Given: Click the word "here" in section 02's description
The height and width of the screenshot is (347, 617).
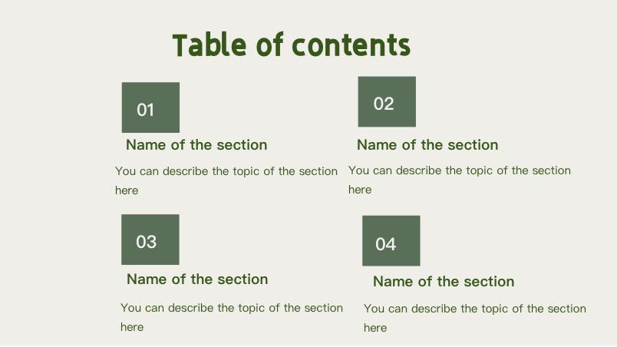Looking at the screenshot, I should (360, 190).
